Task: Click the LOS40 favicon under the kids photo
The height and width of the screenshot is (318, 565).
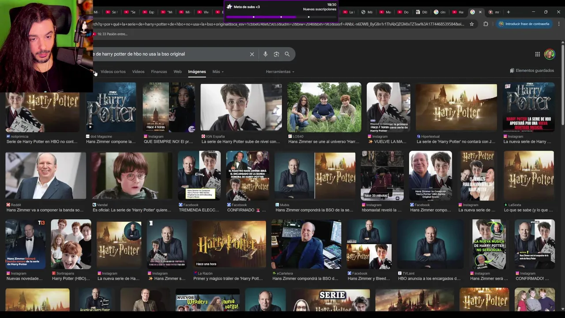Action: tap(290, 136)
